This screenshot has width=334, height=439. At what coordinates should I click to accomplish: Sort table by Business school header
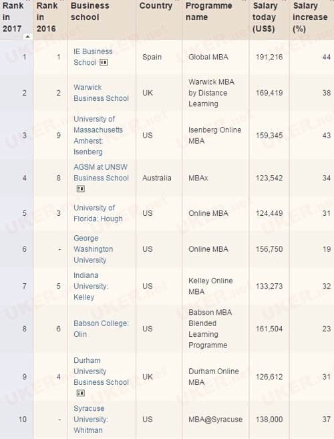[90, 11]
